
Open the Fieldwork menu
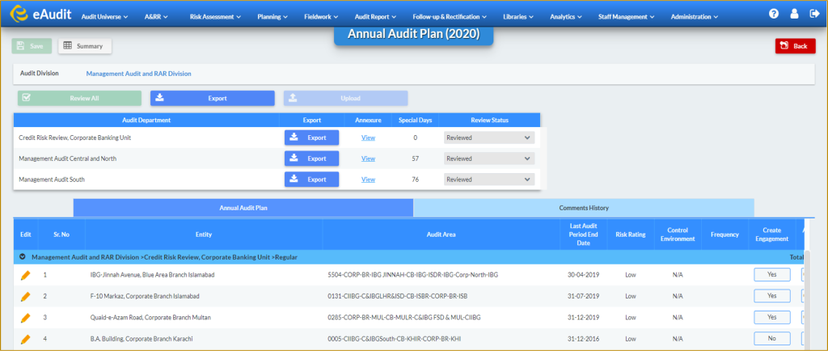[321, 17]
